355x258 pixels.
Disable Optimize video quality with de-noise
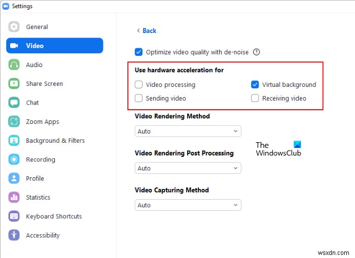click(138, 52)
